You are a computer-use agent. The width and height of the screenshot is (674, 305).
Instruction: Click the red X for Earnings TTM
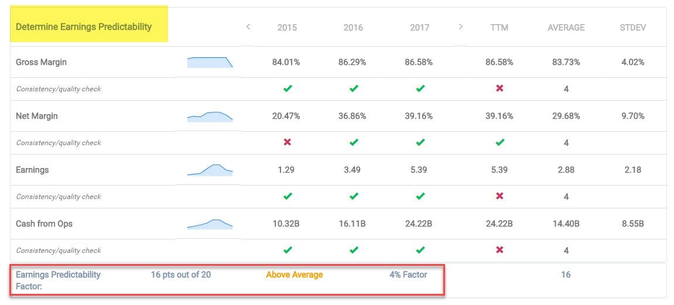tap(499, 197)
